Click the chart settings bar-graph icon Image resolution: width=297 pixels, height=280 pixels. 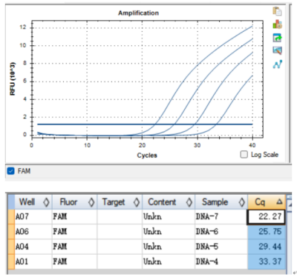277,24
